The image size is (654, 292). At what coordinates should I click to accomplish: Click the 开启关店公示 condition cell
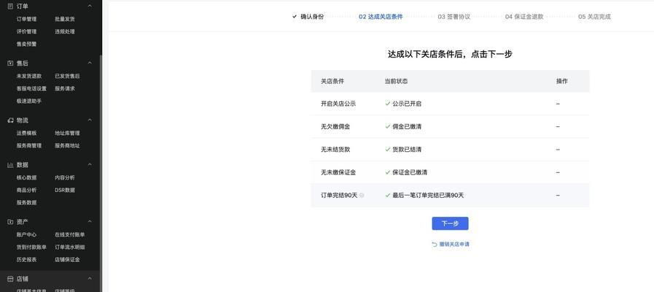point(338,104)
